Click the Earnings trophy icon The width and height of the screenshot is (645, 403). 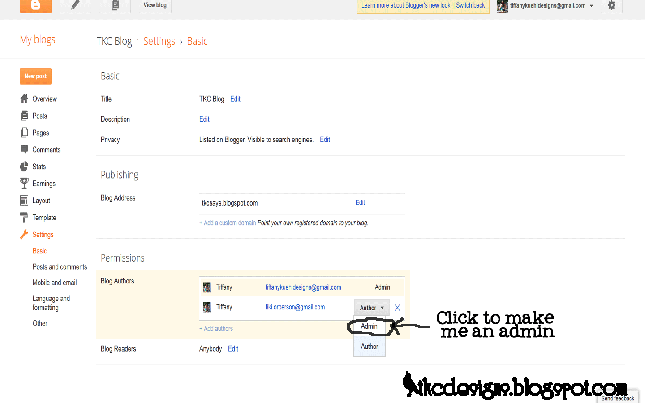point(24,183)
